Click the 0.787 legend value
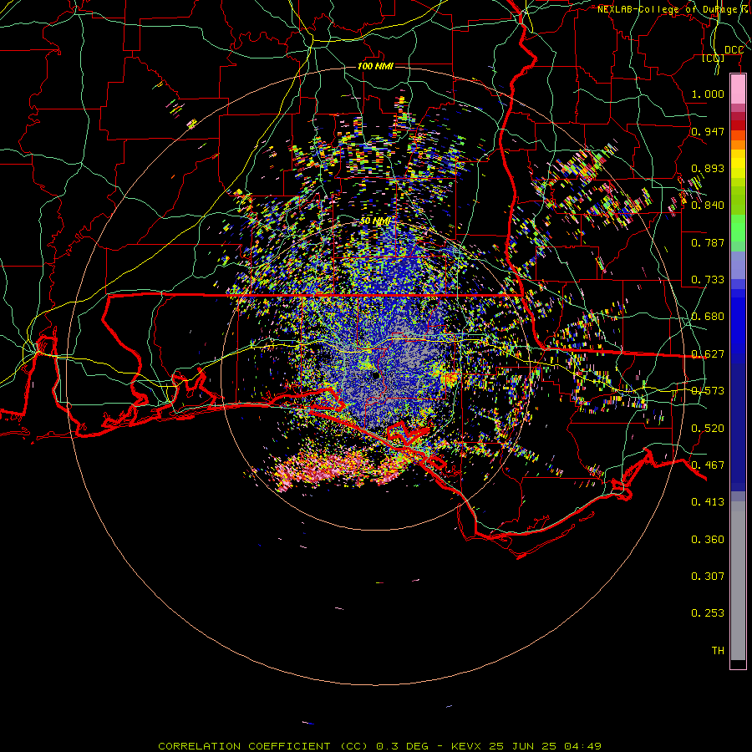Screen dimensions: 752x752 pyautogui.click(x=708, y=242)
